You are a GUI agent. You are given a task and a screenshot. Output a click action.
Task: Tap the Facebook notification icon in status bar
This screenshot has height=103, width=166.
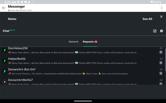tap(18, 2)
